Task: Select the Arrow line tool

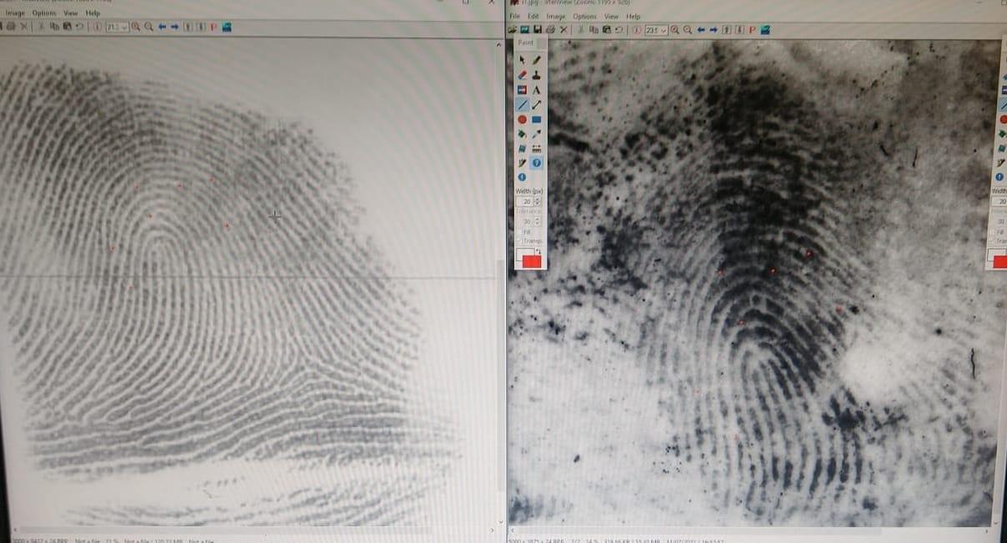Action: tap(537, 105)
